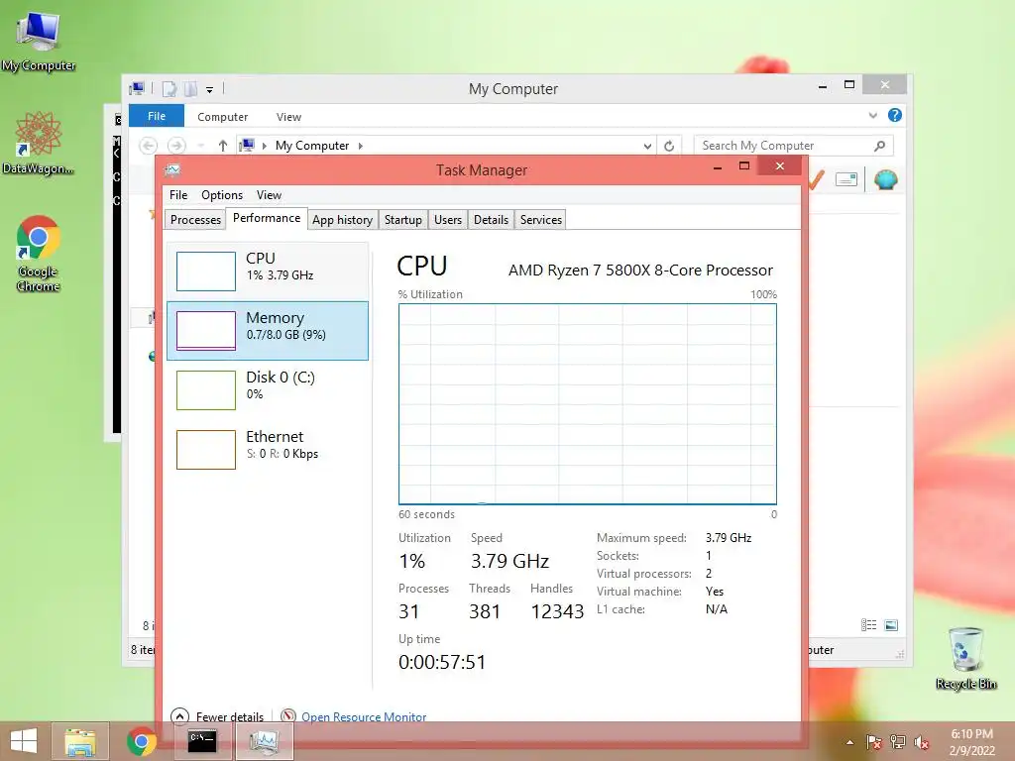The width and height of the screenshot is (1015, 761).
Task: Open the Start button
Action: coord(24,741)
